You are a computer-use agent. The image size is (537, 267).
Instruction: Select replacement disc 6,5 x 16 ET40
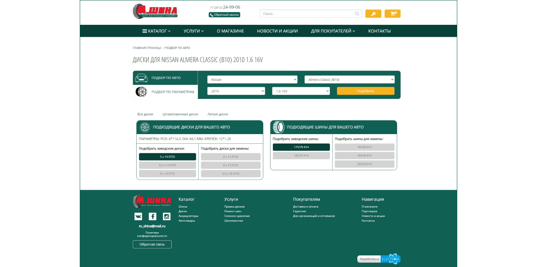pyautogui.click(x=231, y=174)
